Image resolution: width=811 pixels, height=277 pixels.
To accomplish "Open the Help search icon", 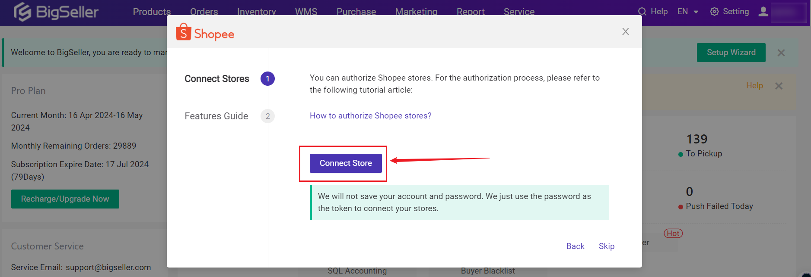I will 642,12.
